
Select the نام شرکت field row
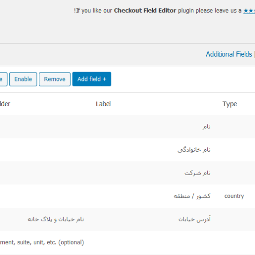point(127,173)
